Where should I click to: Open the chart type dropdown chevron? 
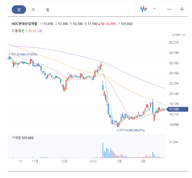pyautogui.click(x=154, y=8)
